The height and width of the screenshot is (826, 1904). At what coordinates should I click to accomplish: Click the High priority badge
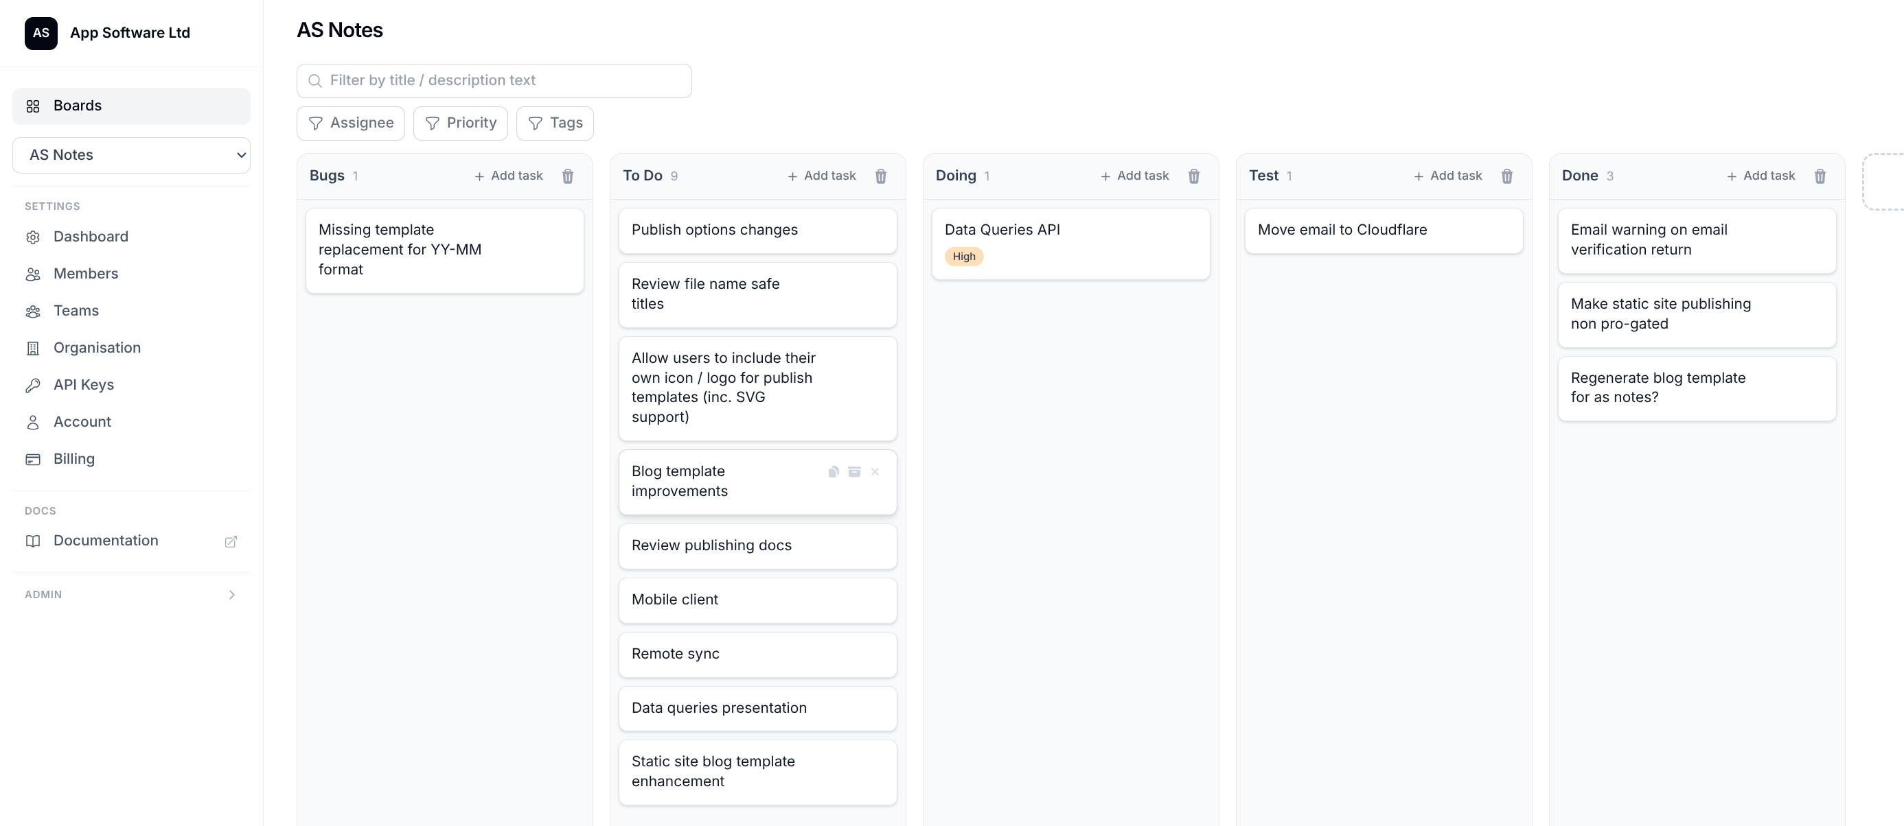(x=964, y=257)
